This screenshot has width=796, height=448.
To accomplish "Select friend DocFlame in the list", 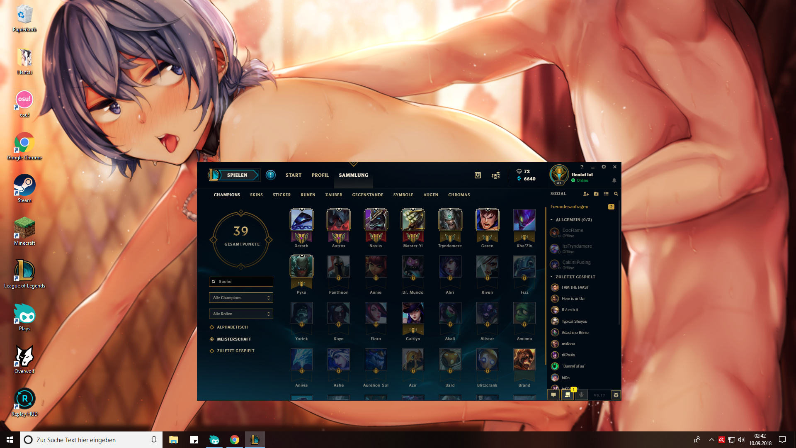I will pos(582,233).
